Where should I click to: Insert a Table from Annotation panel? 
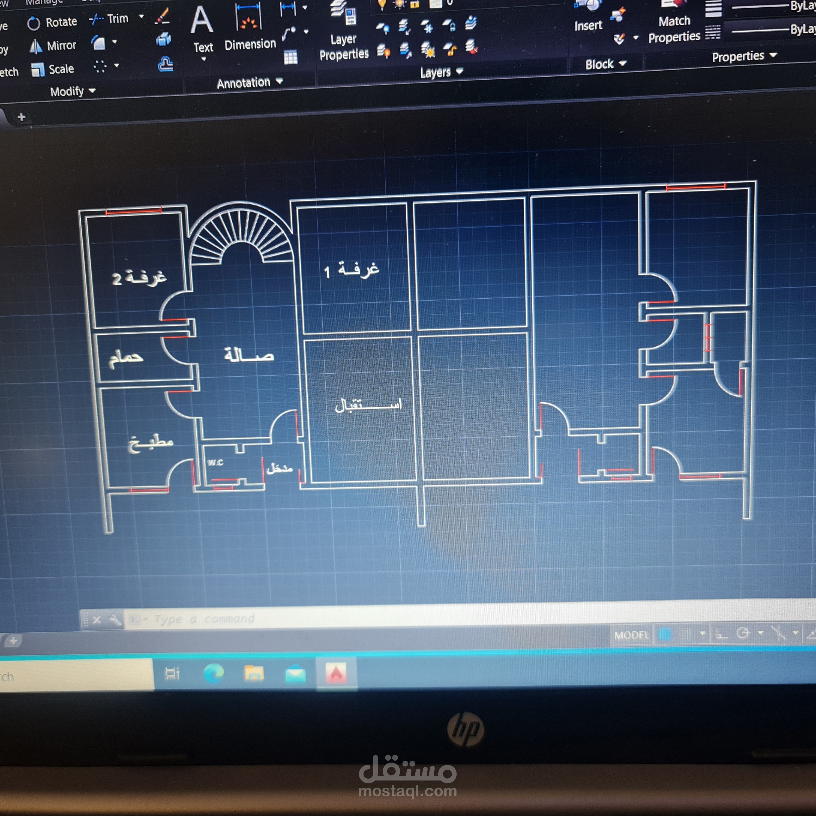290,57
